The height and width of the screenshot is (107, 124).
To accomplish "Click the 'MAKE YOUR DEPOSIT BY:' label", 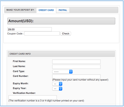I will 20,10.
